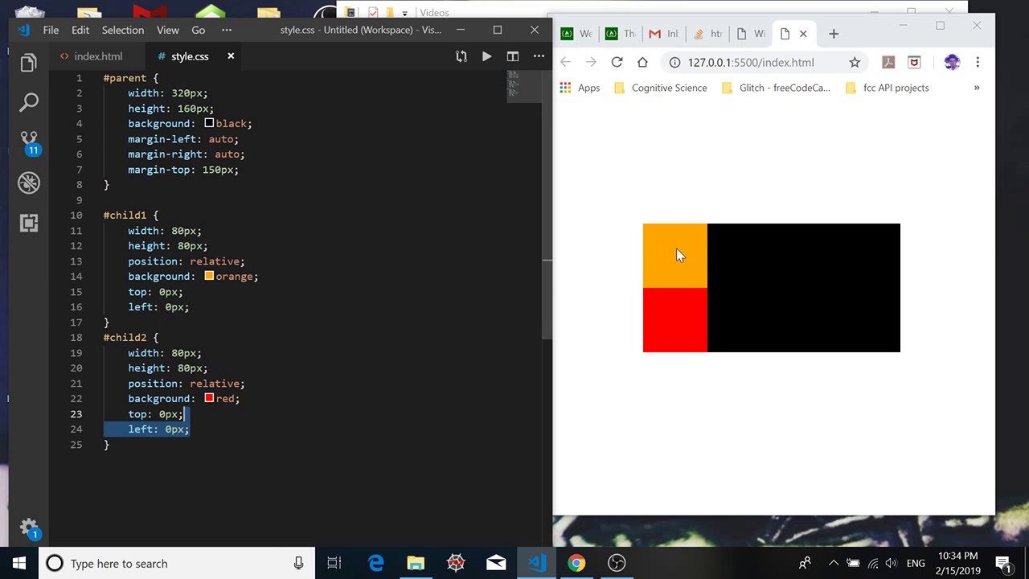Click the Open Changes compare icon

pyautogui.click(x=461, y=56)
